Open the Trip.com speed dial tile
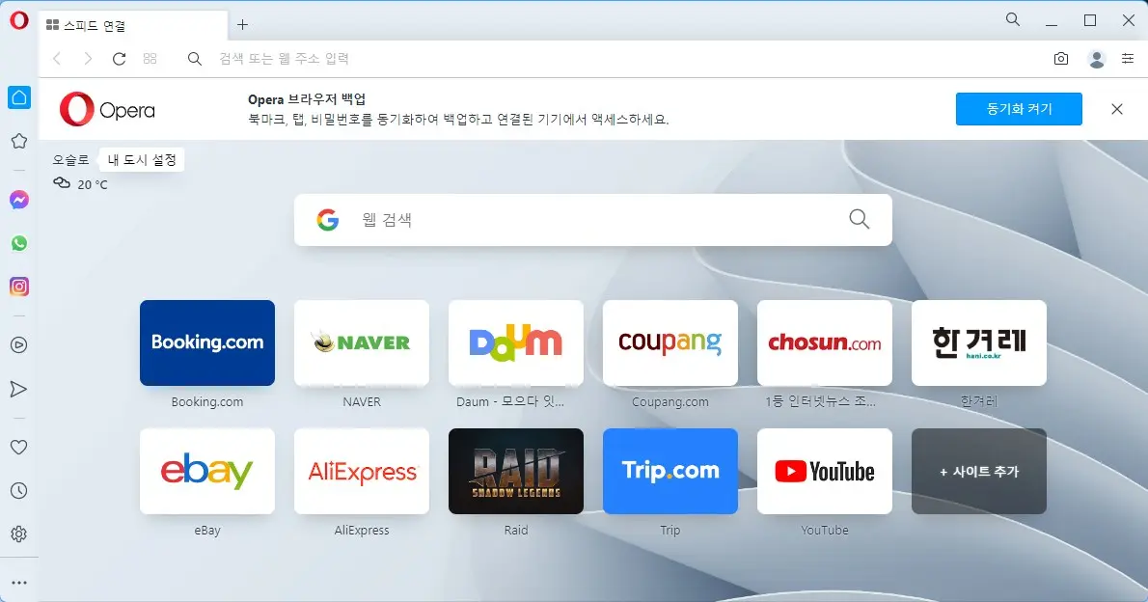The image size is (1148, 602). point(670,471)
